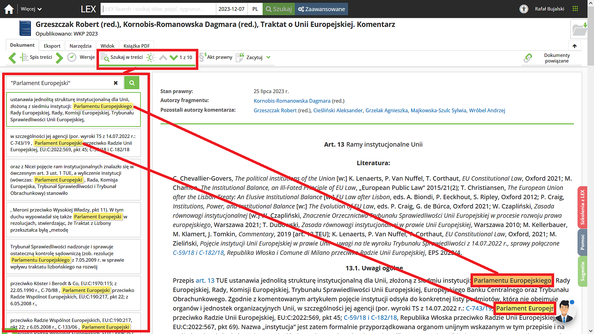Toggle search highlight sun icon
The width and height of the screenshot is (594, 334).
pyautogui.click(x=151, y=58)
